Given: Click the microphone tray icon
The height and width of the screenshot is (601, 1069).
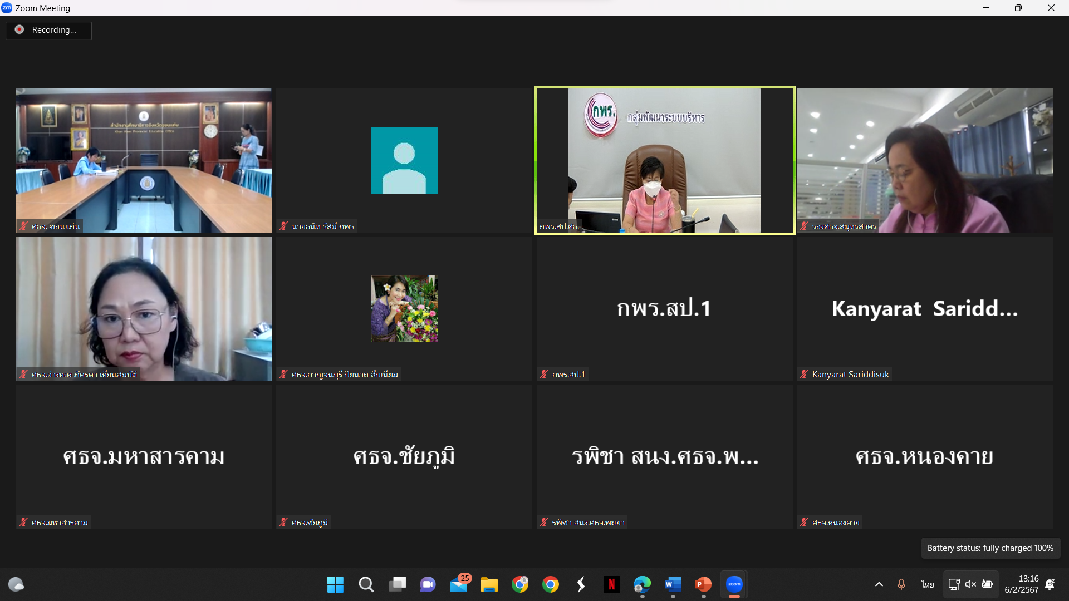Looking at the screenshot, I should [901, 584].
